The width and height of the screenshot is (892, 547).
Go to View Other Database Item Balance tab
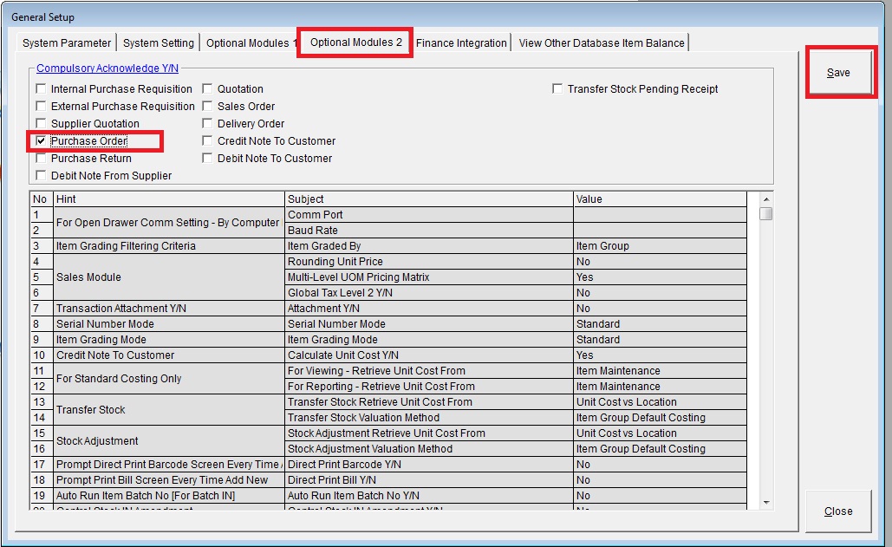(602, 42)
